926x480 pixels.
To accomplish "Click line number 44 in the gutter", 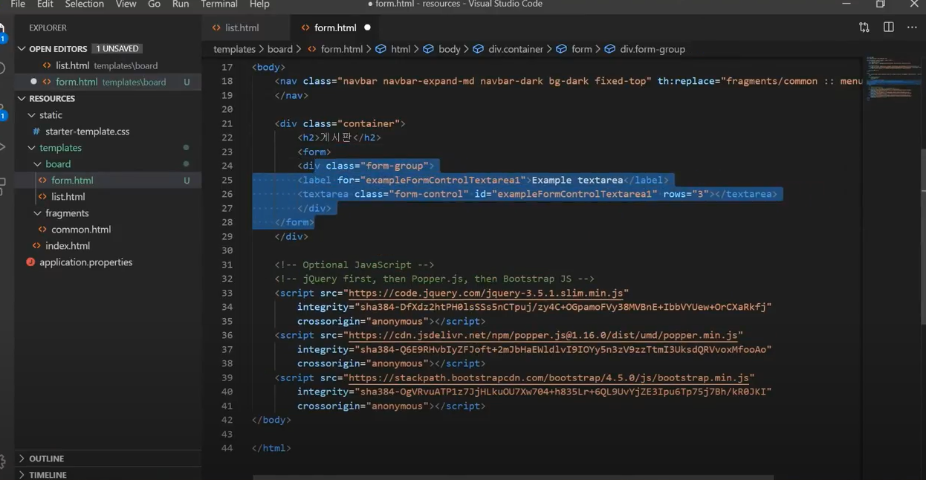I will tap(227, 448).
